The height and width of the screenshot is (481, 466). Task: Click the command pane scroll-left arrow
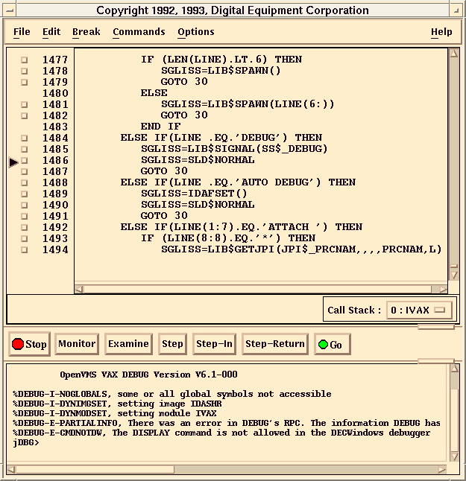pyautogui.click(x=11, y=470)
